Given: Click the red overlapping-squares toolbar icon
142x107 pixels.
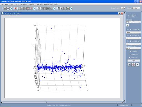Looking at the screenshot, I should (x=28, y=9).
